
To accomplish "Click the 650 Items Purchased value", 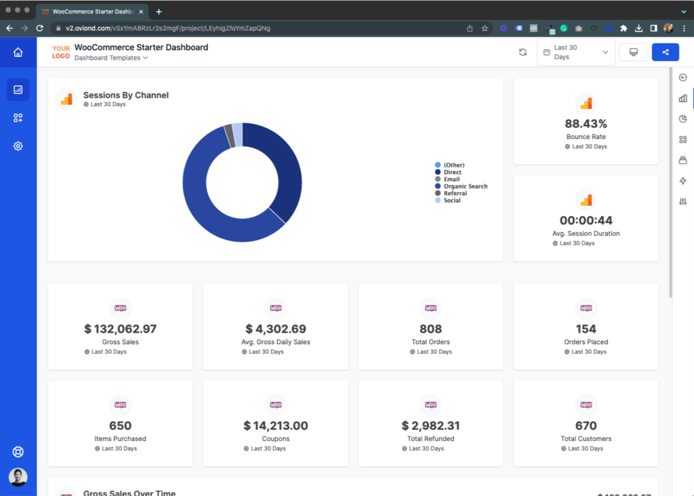I will pos(121,426).
